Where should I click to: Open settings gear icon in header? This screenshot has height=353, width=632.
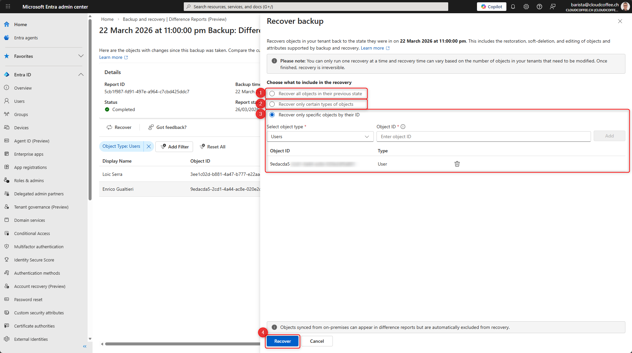pos(526,7)
